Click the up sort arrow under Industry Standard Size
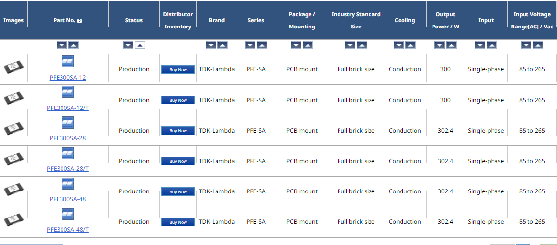 point(362,45)
